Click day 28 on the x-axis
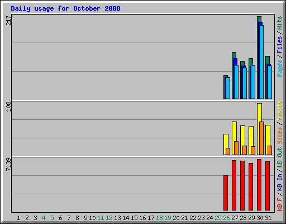The height and width of the screenshot is (224, 286). (x=243, y=218)
